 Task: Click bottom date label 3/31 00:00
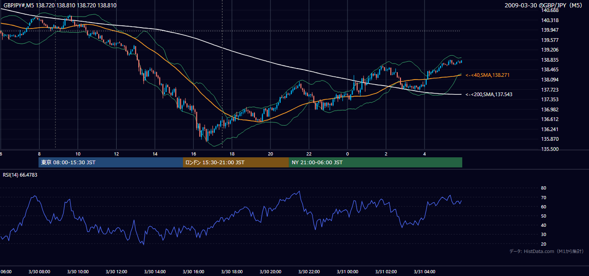tap(348, 271)
